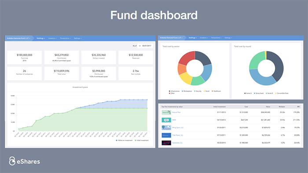Toggle Security legend item in sector chart

pyautogui.click(x=198, y=91)
